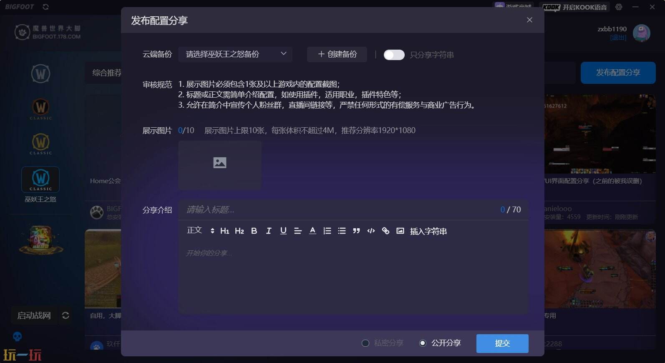
Task: Click the 创建备份 button
Action: tap(337, 54)
